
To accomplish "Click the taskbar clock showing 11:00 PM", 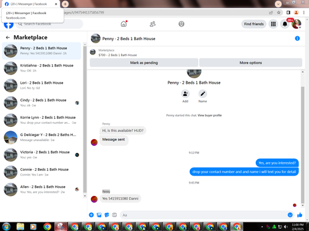I will (x=298, y=227).
